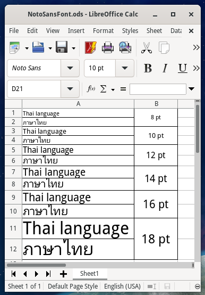Click the add new sheet plus button
Screen dimensions: 205x295
click(63, 274)
